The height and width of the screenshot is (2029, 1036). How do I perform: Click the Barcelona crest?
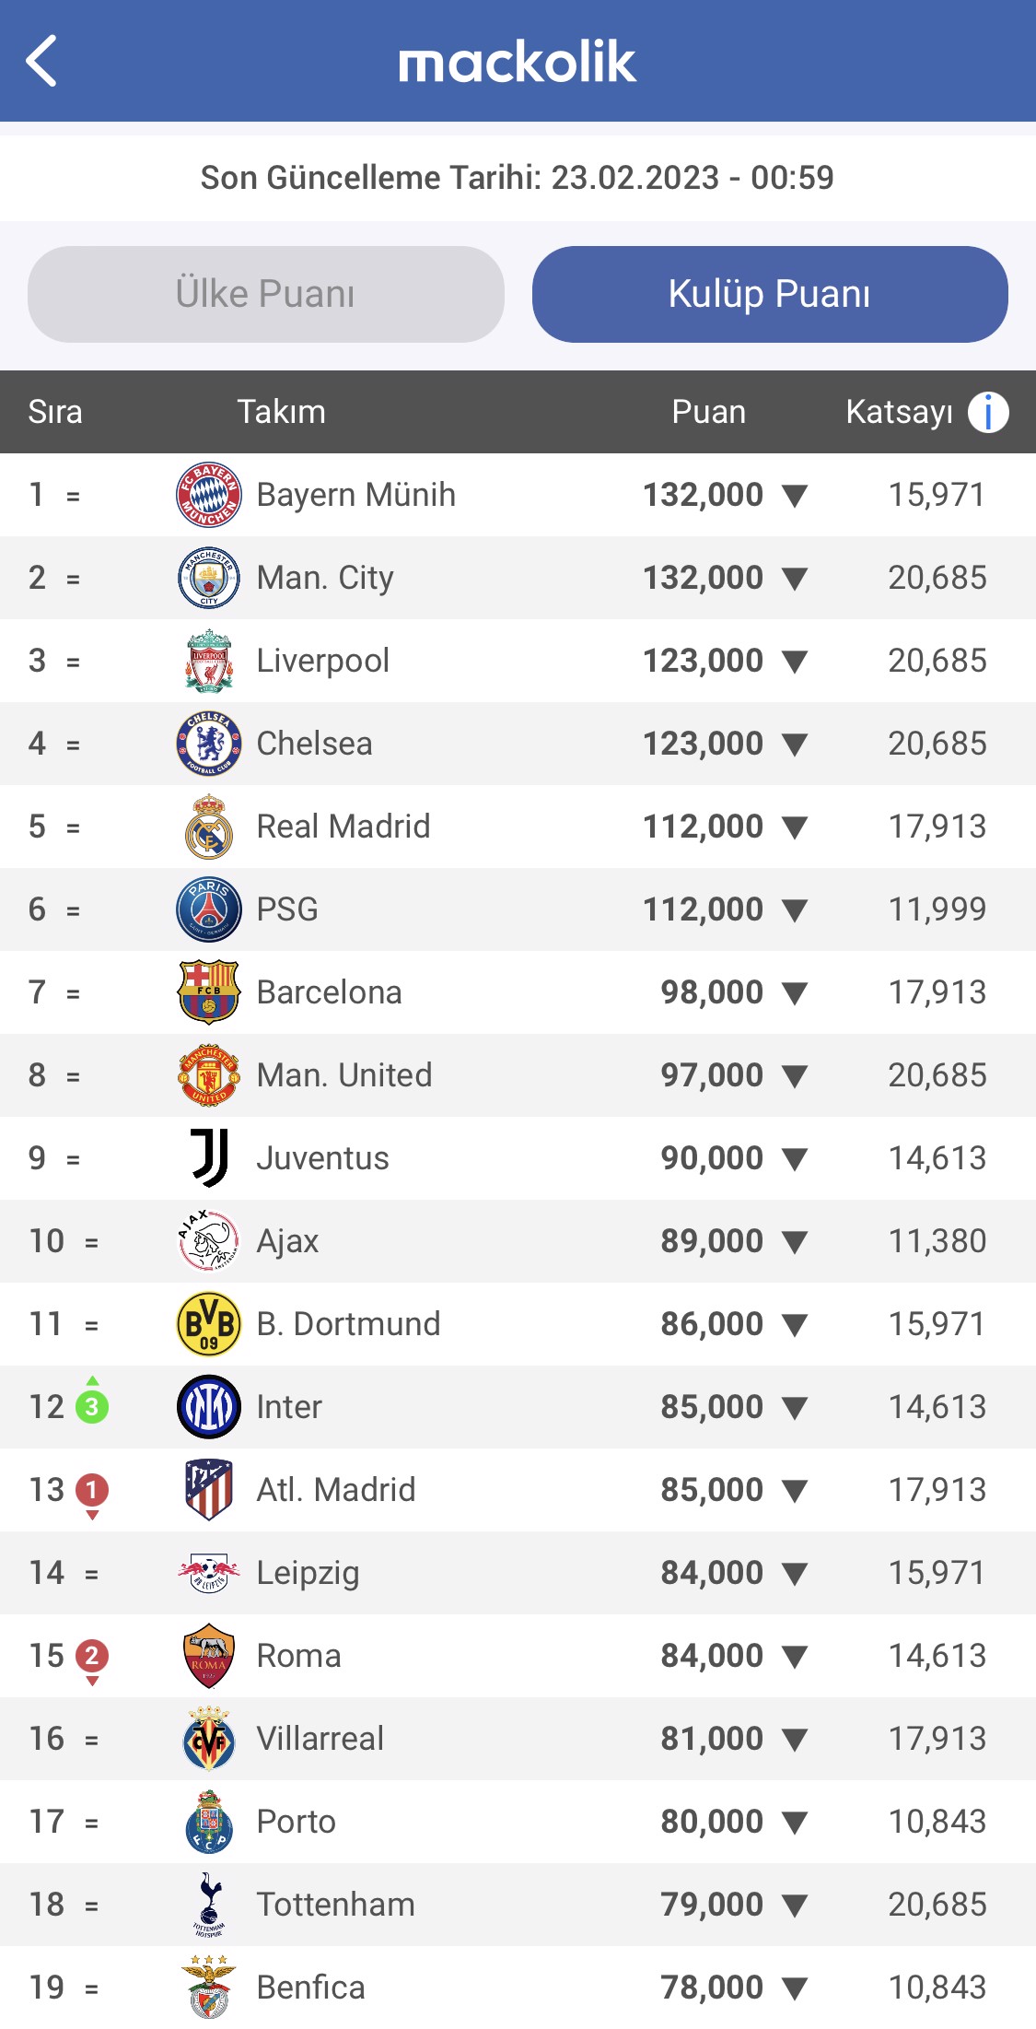(x=208, y=991)
